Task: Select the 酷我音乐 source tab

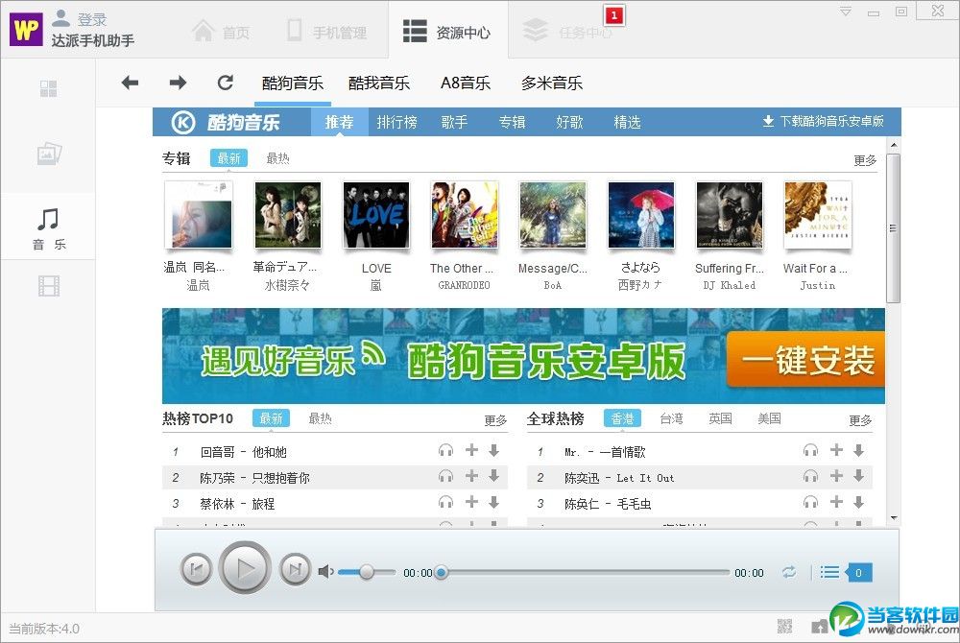Action: click(379, 83)
